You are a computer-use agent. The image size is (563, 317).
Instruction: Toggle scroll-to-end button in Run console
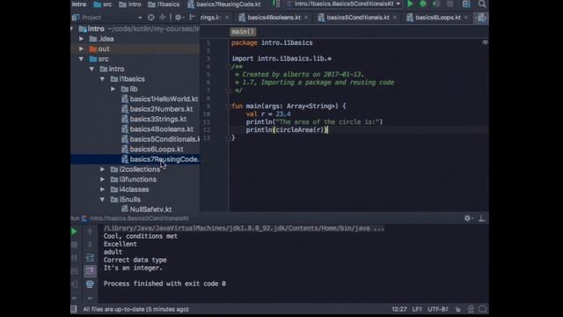(90, 271)
